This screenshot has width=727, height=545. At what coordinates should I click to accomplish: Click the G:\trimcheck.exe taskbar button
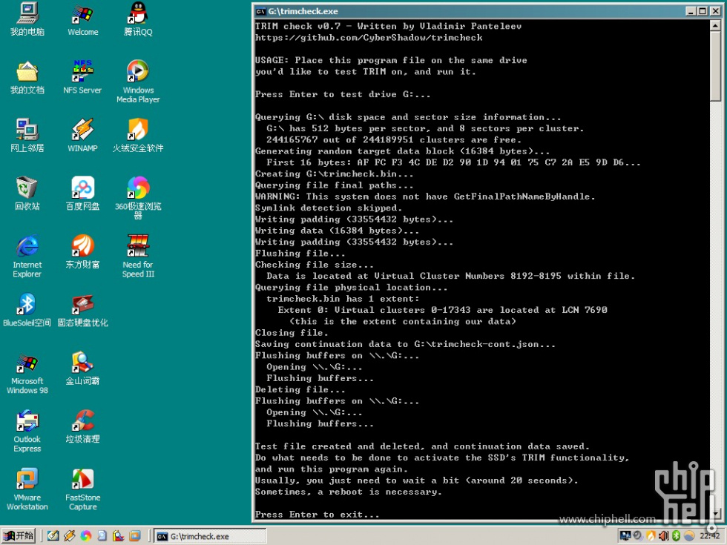[x=210, y=536]
